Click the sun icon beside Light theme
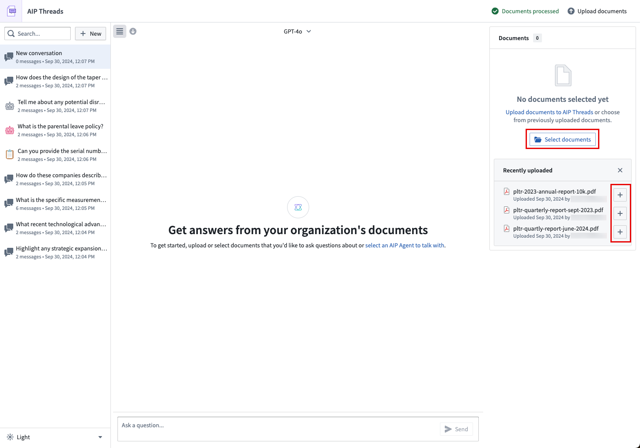Screen dimensions: 640x448 [x=10, y=437]
